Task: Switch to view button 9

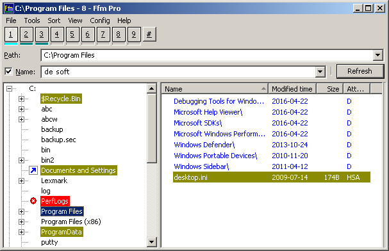Action: coord(134,34)
